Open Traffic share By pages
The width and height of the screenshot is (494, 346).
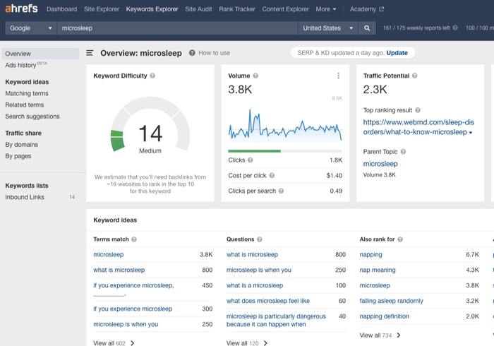point(18,156)
